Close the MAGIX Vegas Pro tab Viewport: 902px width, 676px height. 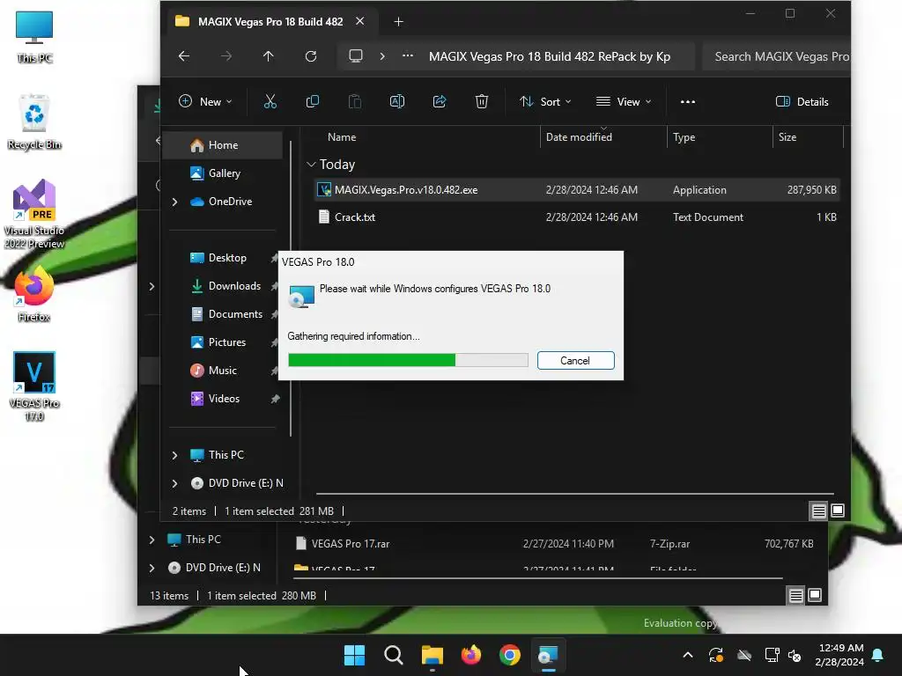click(360, 21)
